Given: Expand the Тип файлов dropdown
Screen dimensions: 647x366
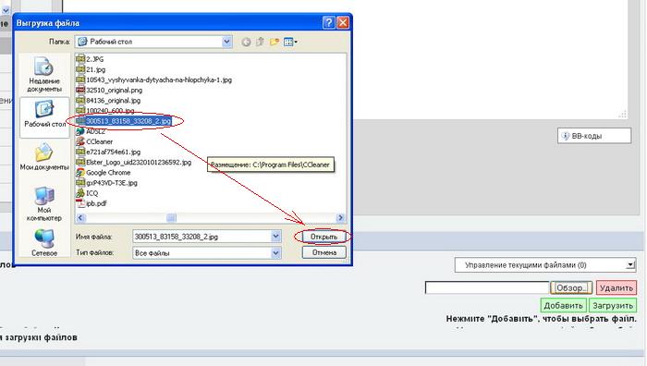Looking at the screenshot, I should (275, 253).
